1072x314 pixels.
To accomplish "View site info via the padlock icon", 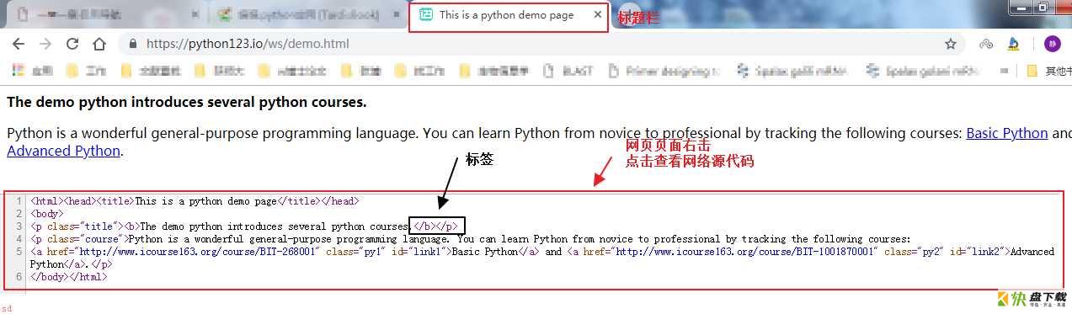I will 132,44.
